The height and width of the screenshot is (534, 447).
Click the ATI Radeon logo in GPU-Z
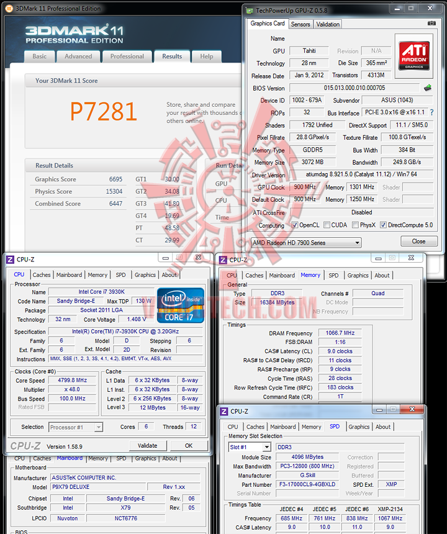pos(414,56)
